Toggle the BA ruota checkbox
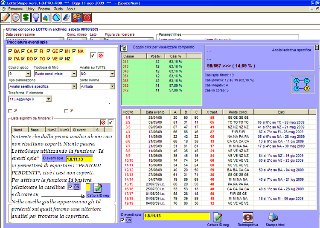 (10, 51)
